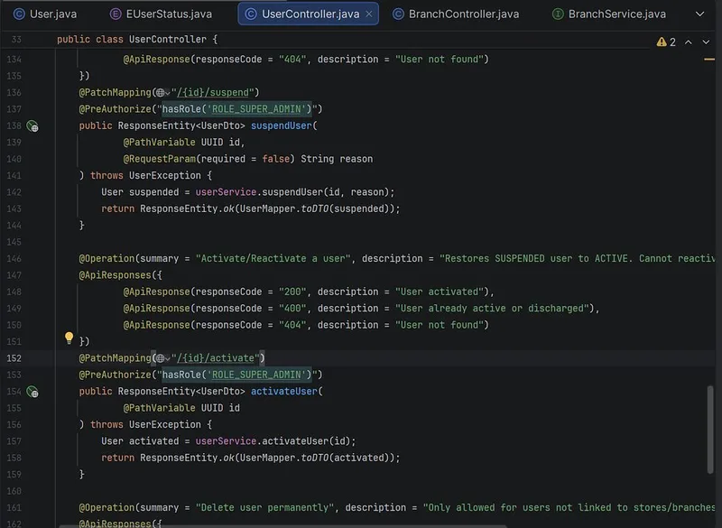Click "Activate/Reactivate a user" summary string
Screen dimensions: 722x528
[x=273, y=259]
